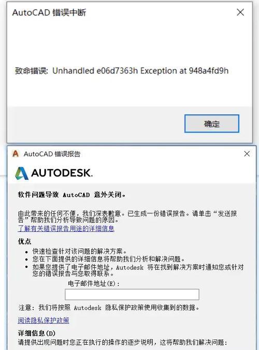This screenshot has height=350, width=259.
Task: Close the AutoCAD 错误中断 dialog
Action: click(240, 12)
